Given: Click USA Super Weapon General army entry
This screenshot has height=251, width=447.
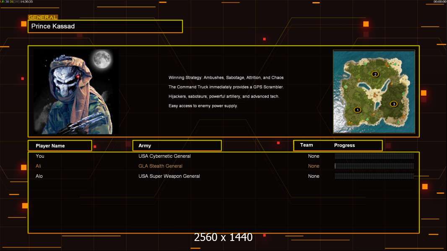Looking at the screenshot, I should (169, 176).
